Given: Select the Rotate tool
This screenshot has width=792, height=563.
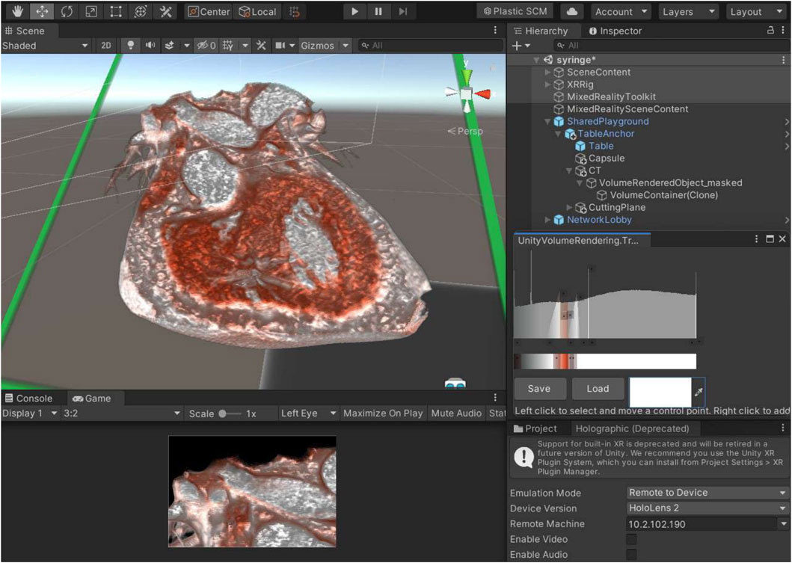Looking at the screenshot, I should click(66, 12).
